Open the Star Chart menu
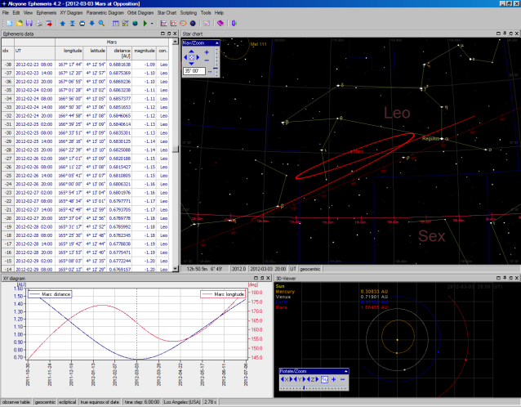The width and height of the screenshot is (521, 407). (x=167, y=13)
